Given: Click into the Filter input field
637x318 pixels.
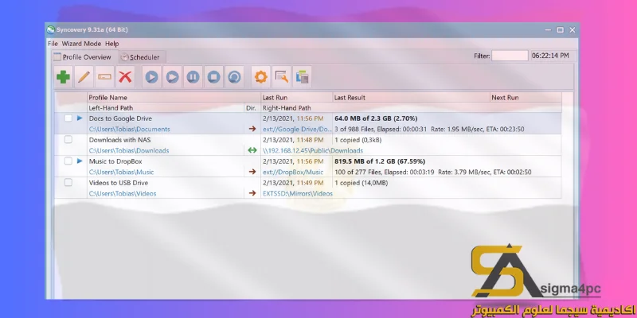Looking at the screenshot, I should tap(510, 56).
